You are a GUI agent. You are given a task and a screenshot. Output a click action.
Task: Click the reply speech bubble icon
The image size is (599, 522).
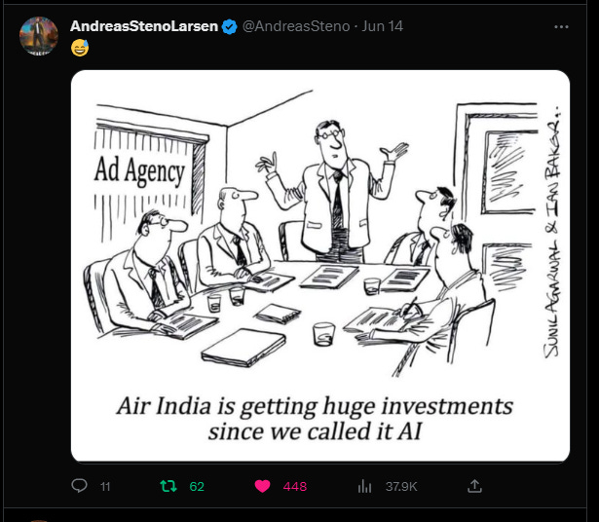click(79, 486)
